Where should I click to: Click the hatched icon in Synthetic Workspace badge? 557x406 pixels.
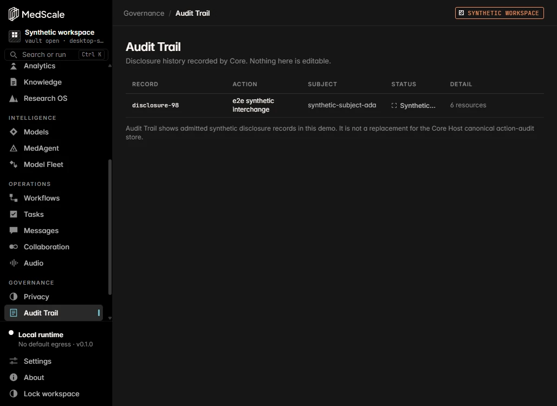tap(461, 13)
